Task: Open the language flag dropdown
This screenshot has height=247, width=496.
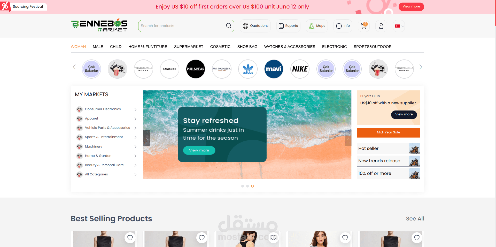Action: [x=399, y=26]
